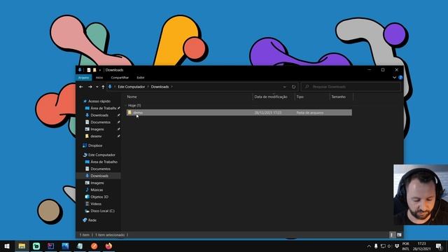Image resolution: width=448 pixels, height=252 pixels.
Task: Open Músicas in the navigation pane
Action: pyautogui.click(x=97, y=190)
